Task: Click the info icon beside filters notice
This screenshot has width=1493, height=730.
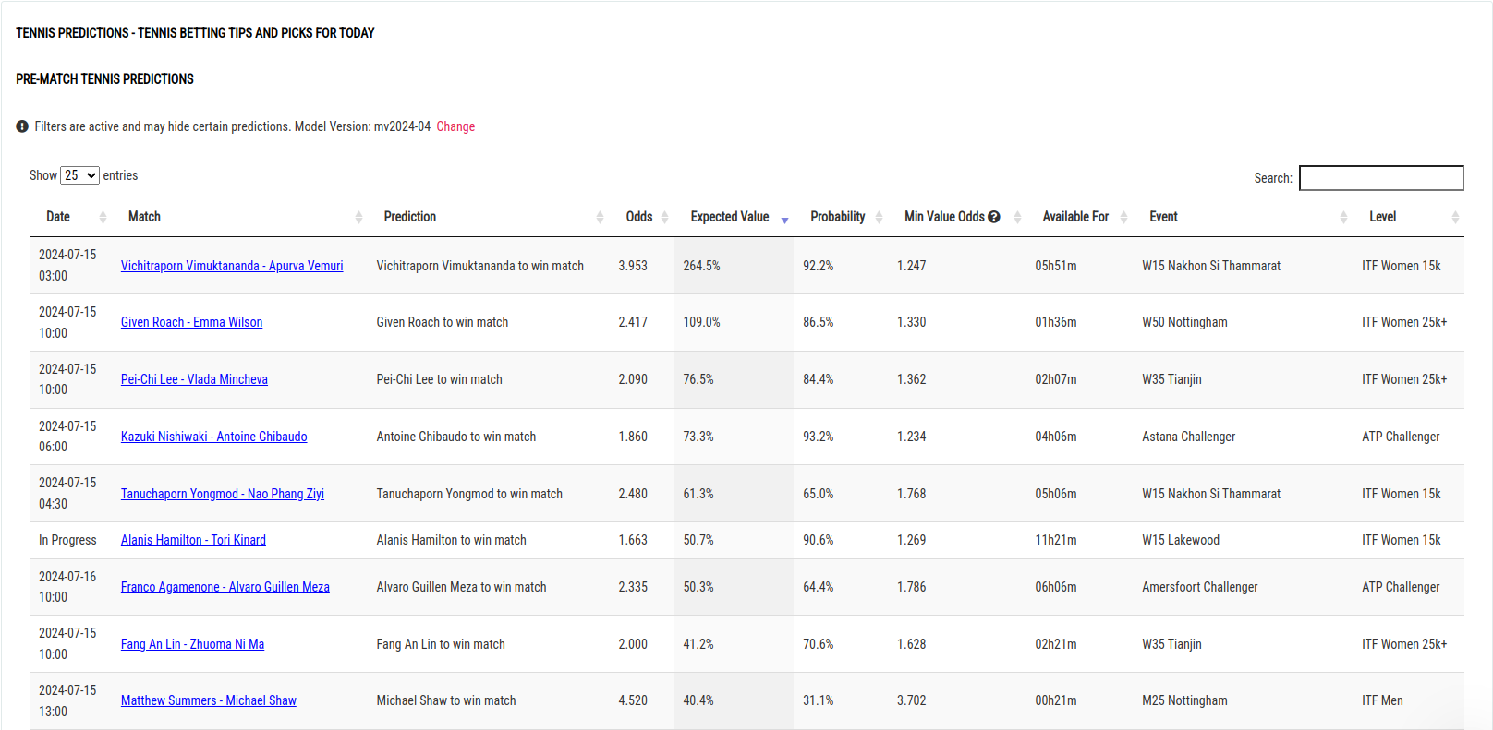Action: [x=22, y=126]
